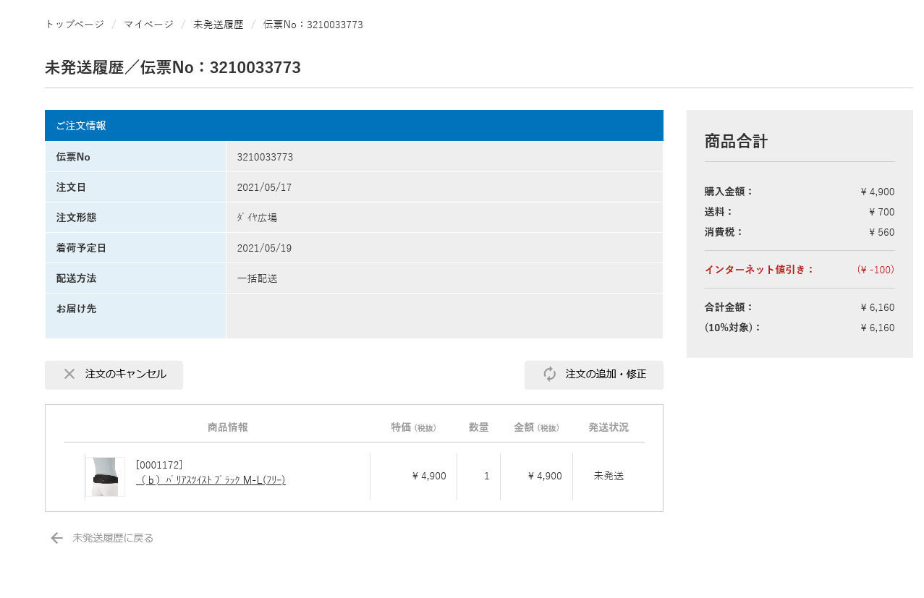
Task: Open product link (b) バリアスツイスト ブラック M-L(フリー)
Action: coord(211,479)
